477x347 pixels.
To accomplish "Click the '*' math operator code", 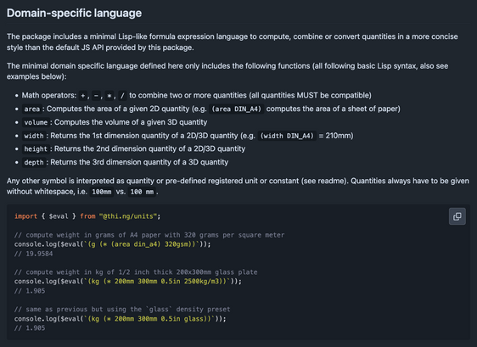I will tap(109, 96).
